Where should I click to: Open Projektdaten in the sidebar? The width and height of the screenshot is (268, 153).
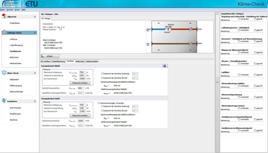15,23
